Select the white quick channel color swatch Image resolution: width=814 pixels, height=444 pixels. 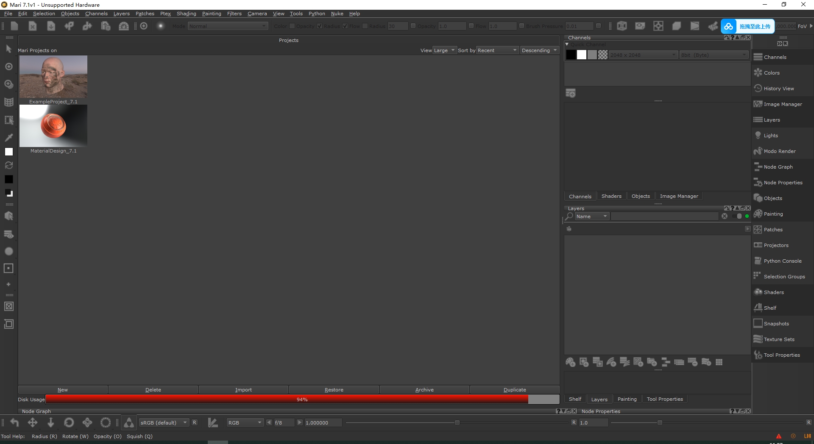582,55
